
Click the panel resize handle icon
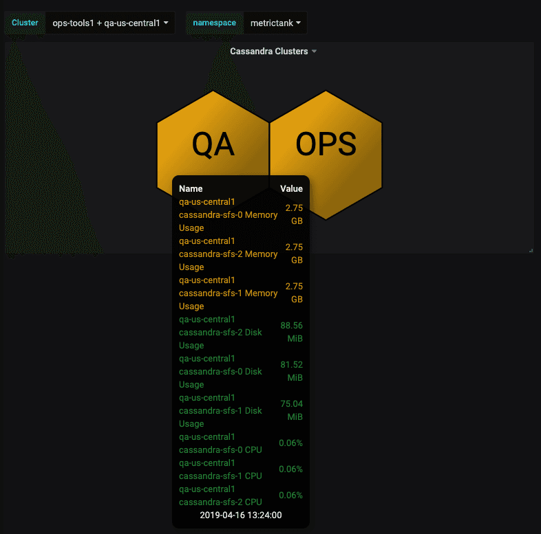click(531, 250)
